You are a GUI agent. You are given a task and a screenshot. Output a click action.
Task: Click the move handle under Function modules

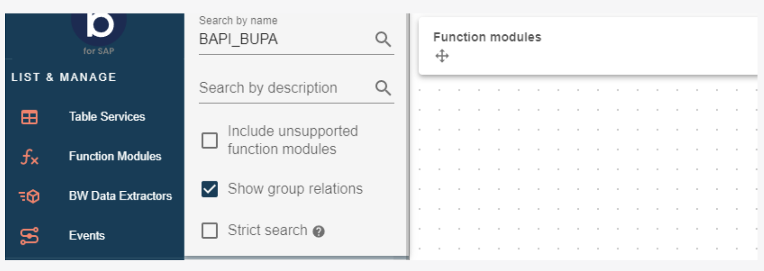point(442,56)
